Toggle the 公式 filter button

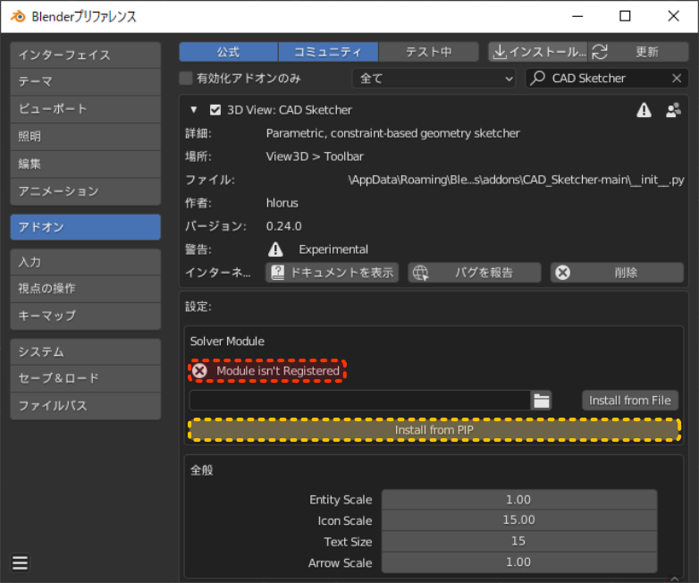click(x=228, y=52)
